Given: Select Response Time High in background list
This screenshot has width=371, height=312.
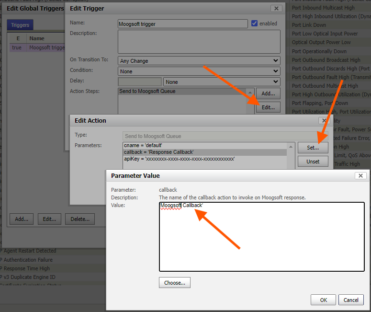Looking at the screenshot, I should point(25,268).
